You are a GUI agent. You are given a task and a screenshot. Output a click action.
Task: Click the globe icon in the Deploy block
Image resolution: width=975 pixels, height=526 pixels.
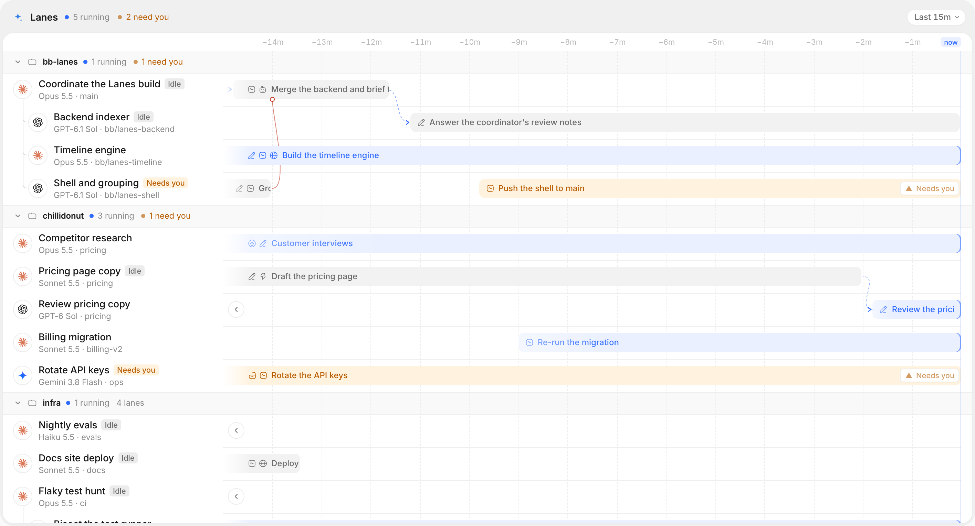pos(263,464)
